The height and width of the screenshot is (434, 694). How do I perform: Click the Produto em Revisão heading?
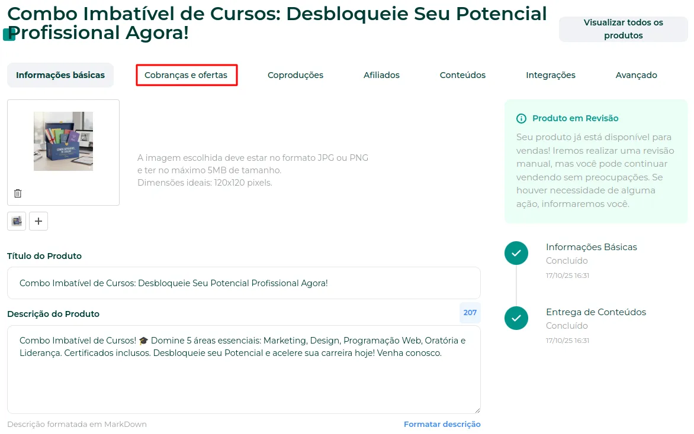(x=575, y=118)
